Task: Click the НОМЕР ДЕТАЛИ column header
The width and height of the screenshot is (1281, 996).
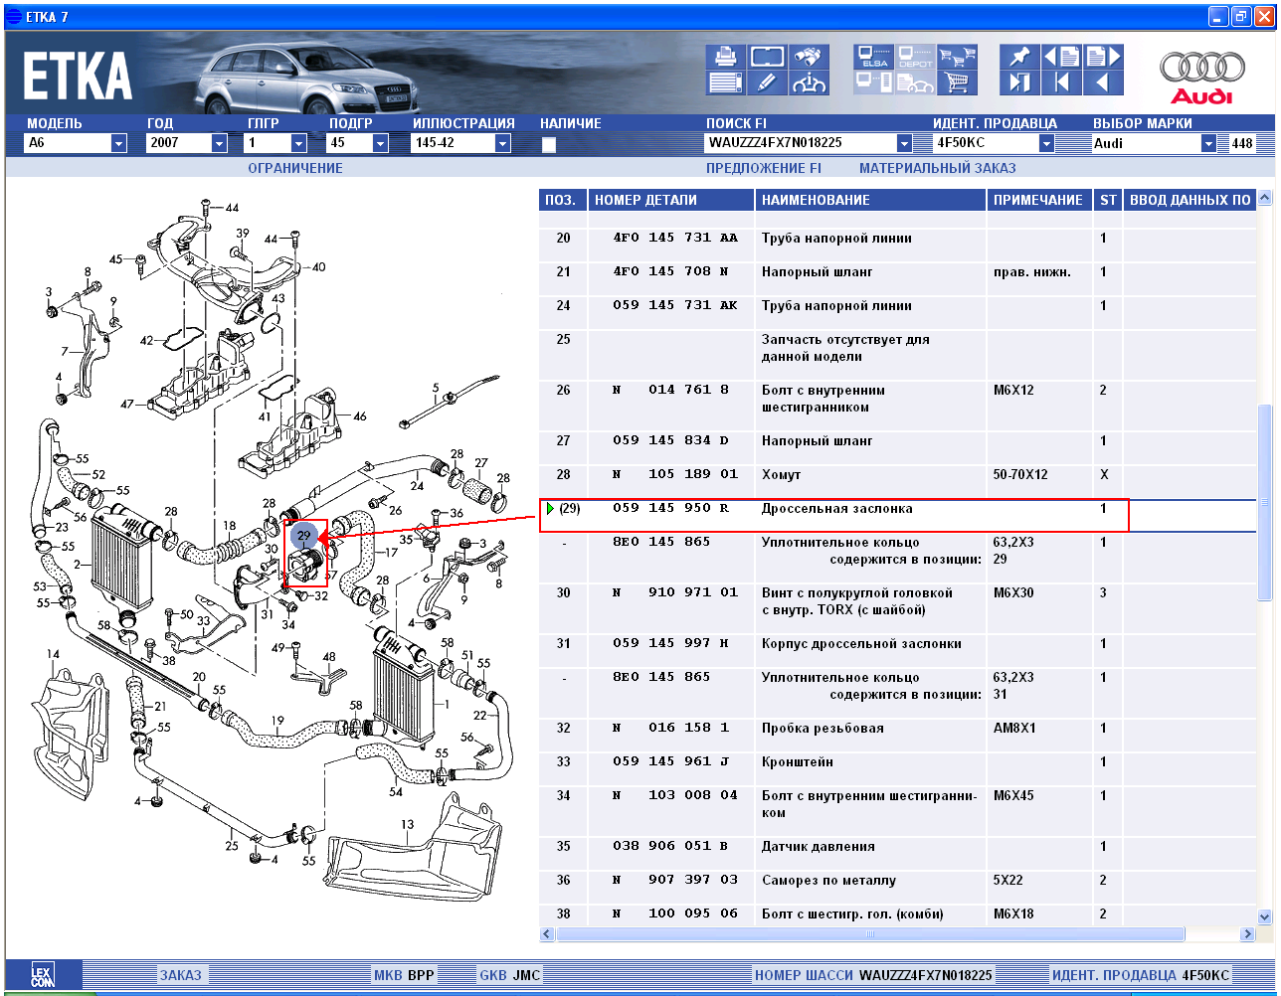Action: click(x=671, y=200)
